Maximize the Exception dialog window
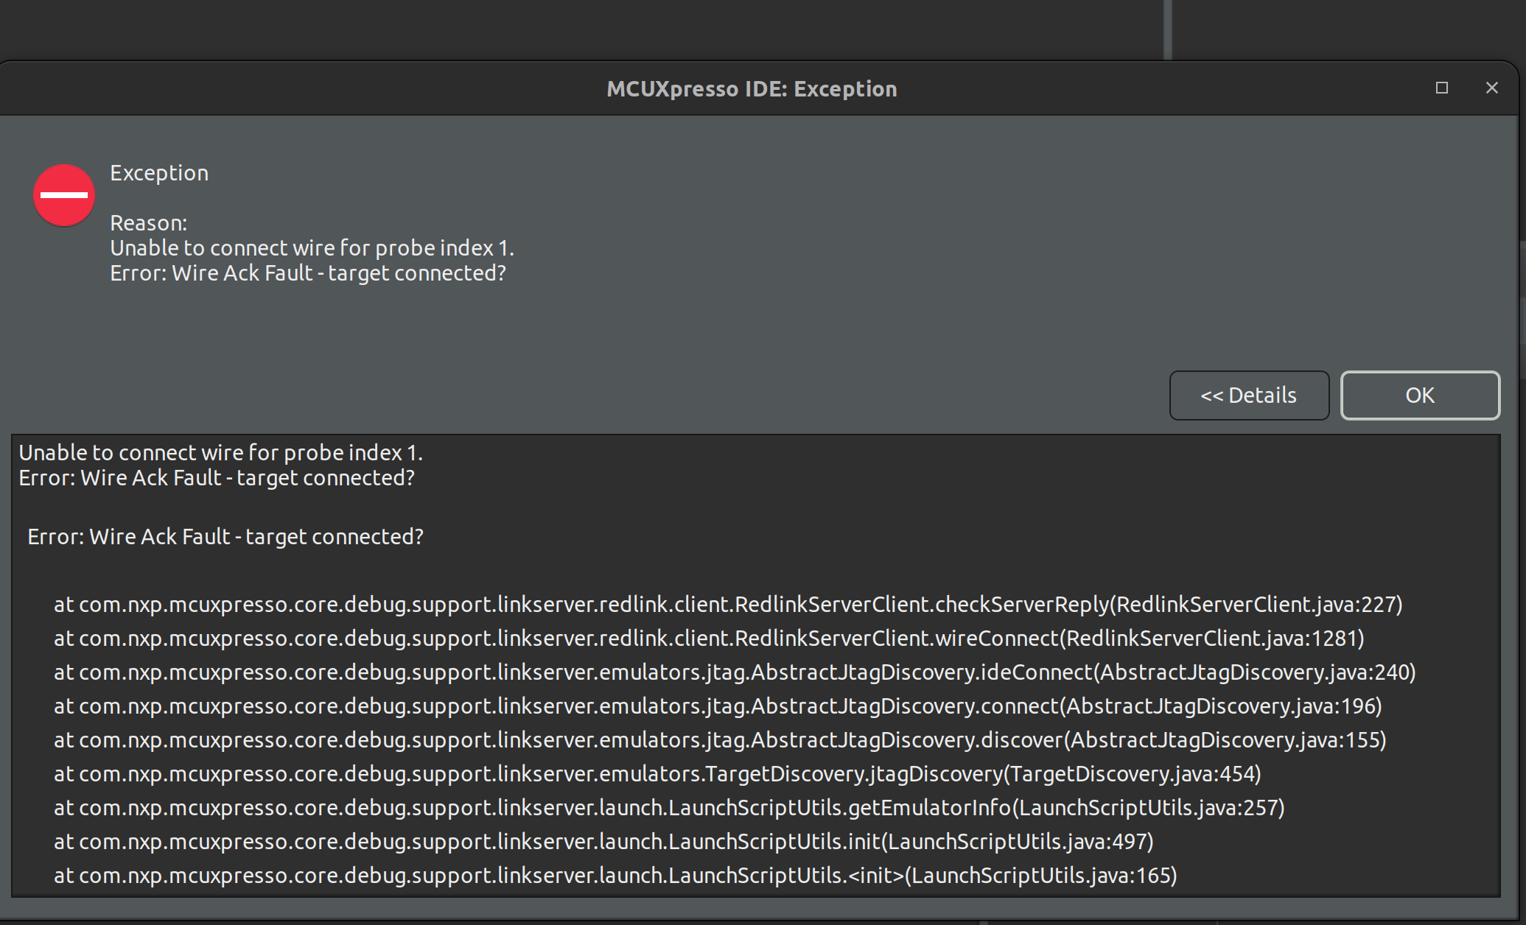This screenshot has height=925, width=1526. [1442, 88]
